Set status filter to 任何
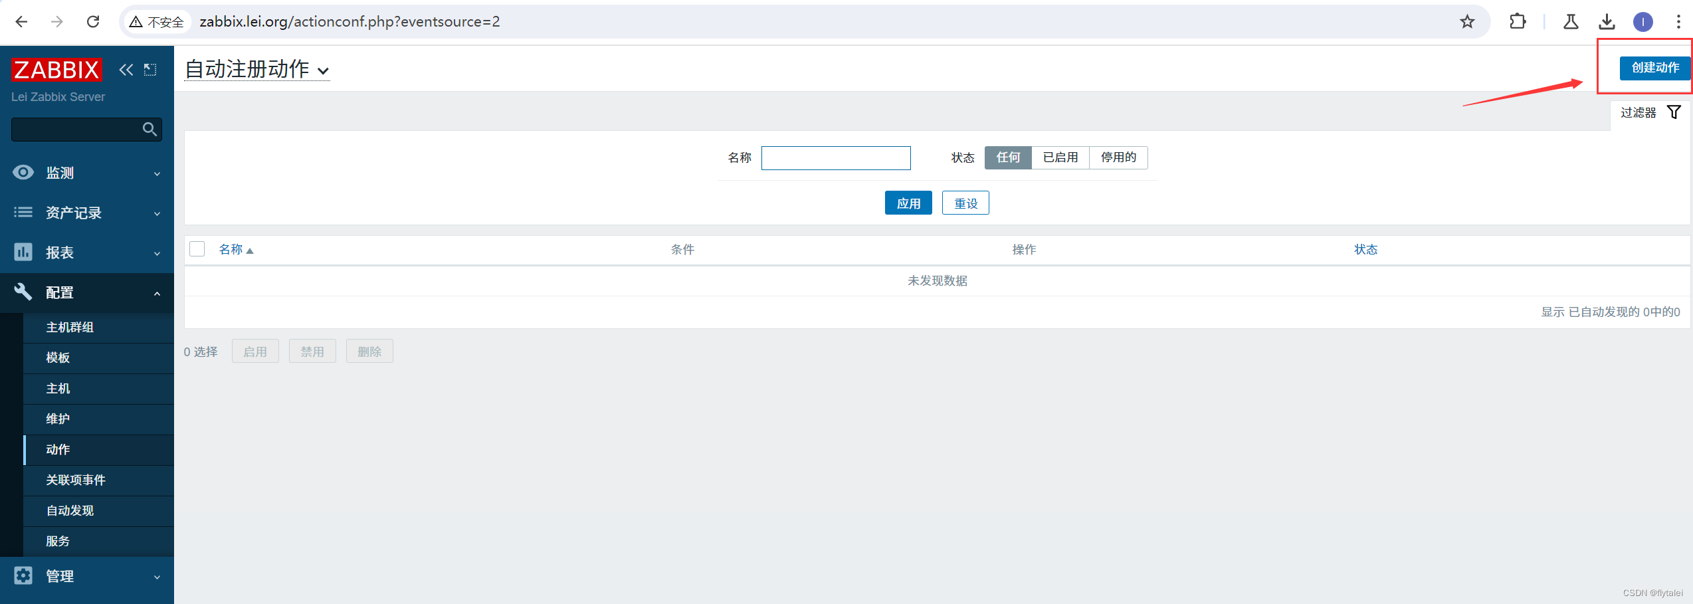The height and width of the screenshot is (604, 1693). pos(1008,157)
